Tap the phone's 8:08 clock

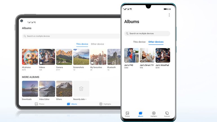(x=169, y=9)
